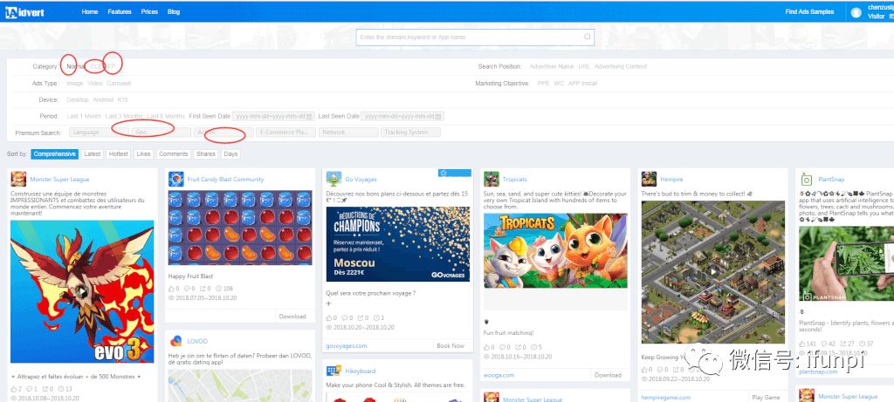This screenshot has width=894, height=402.
Task: Click the PlantSnap advertiser icon
Action: 806,180
